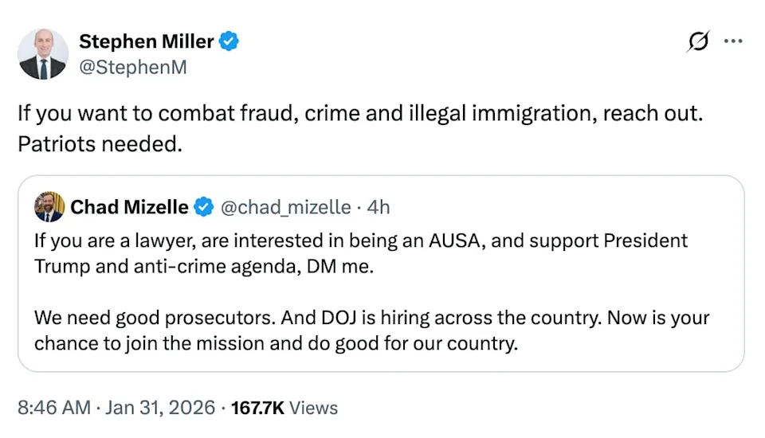Image resolution: width=765 pixels, height=438 pixels.
Task: Click Stephen Miller's profile photo
Action: tap(43, 53)
